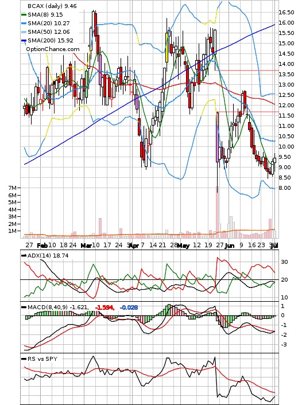Click the blue MACD histogram value -0.028
302x405 pixels.
(129, 307)
